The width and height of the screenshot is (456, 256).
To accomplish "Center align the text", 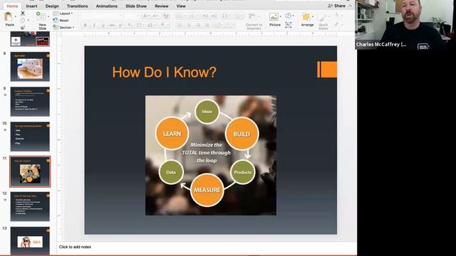I will [x=189, y=26].
